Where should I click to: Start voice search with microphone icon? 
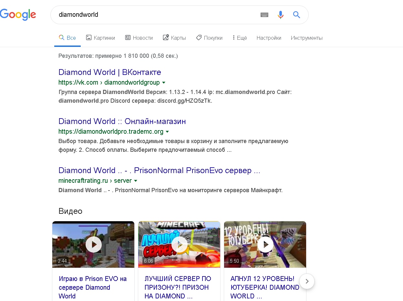click(x=280, y=15)
